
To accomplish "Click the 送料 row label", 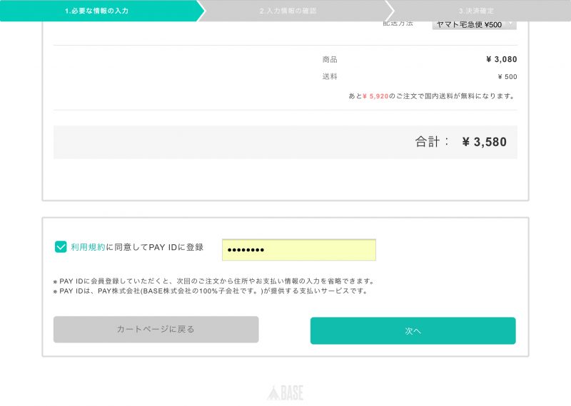I will [330, 77].
